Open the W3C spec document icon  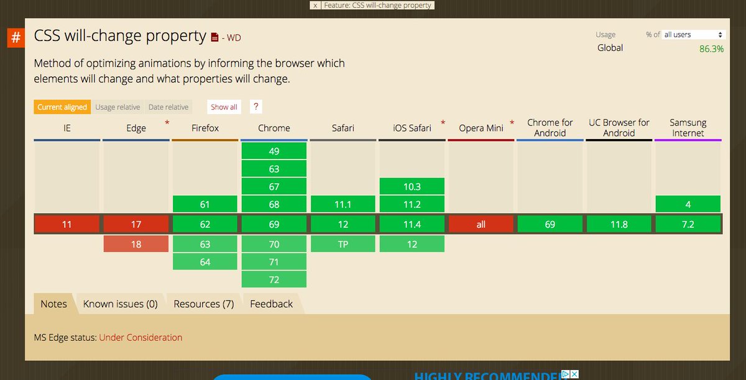point(214,37)
